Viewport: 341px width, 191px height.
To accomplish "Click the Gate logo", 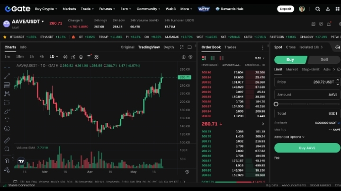I will [x=18, y=9].
